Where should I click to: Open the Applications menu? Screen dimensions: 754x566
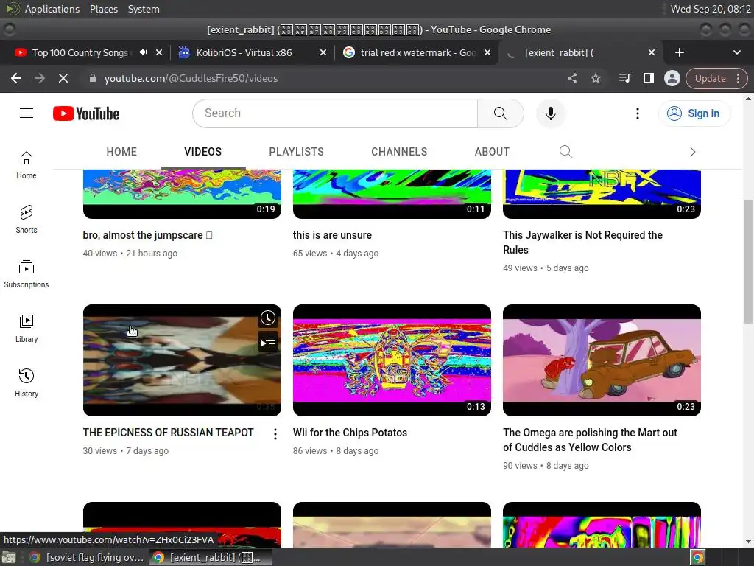click(x=52, y=9)
